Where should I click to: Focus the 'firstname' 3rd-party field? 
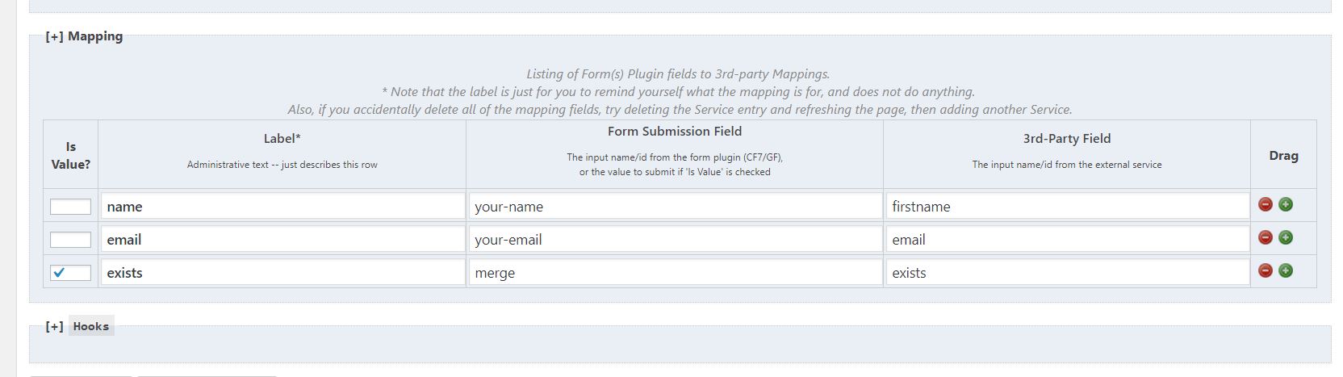[x=1067, y=207]
